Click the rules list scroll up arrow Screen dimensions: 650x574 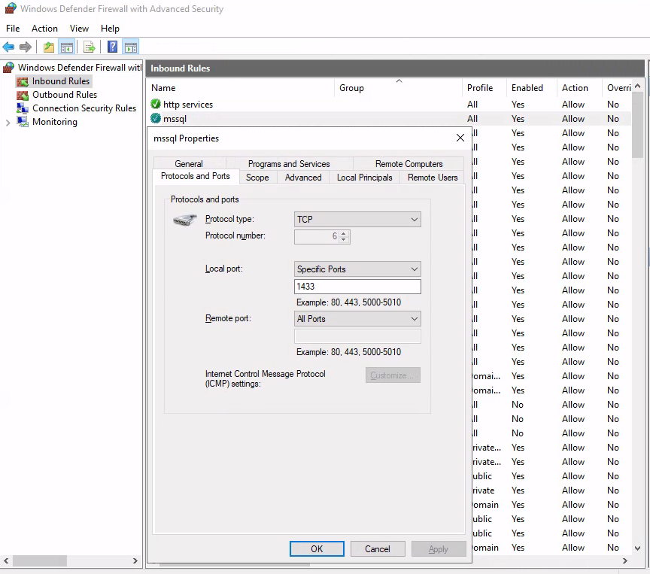pyautogui.click(x=637, y=86)
